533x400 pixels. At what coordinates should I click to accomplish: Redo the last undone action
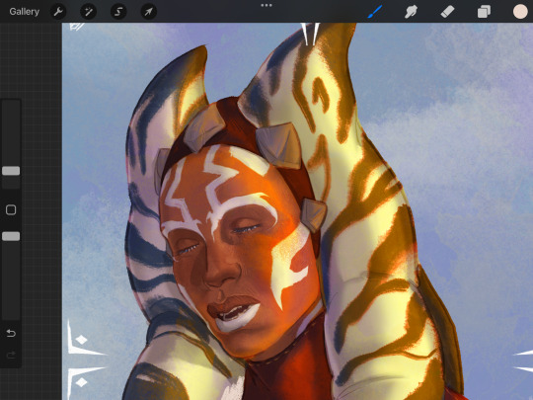(11, 356)
